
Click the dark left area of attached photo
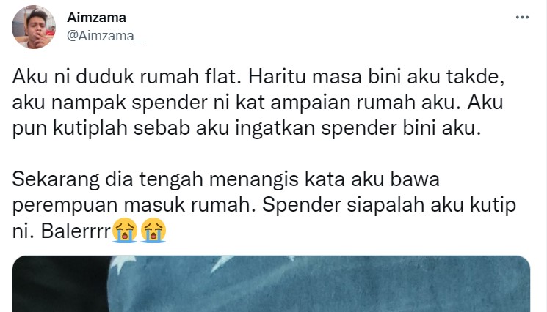coord(59,284)
